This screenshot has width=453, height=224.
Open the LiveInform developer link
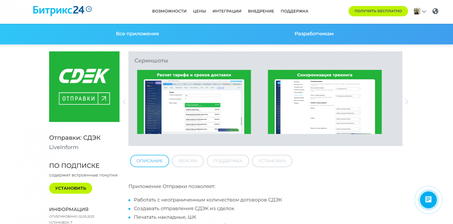(64, 147)
